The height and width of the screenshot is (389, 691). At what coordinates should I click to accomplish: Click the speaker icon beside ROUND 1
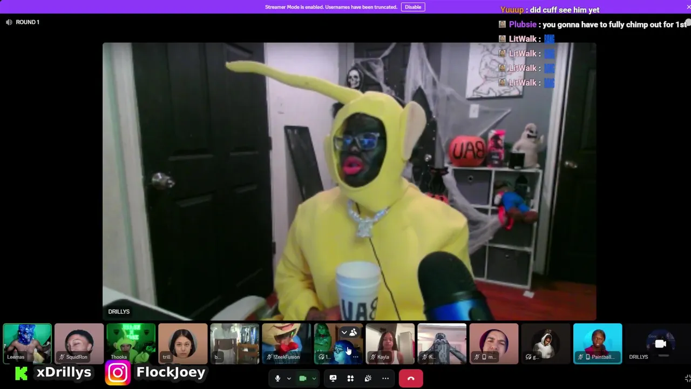tap(9, 22)
